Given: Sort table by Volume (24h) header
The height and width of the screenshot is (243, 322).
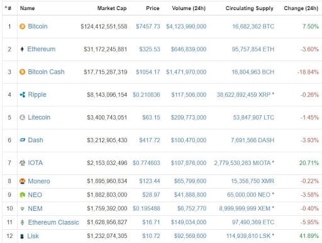Looking at the screenshot, I should tap(189, 8).
